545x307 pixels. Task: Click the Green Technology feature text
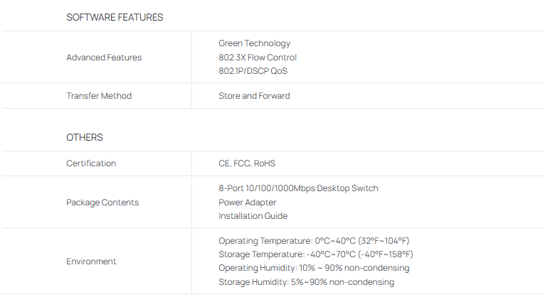pyautogui.click(x=254, y=43)
